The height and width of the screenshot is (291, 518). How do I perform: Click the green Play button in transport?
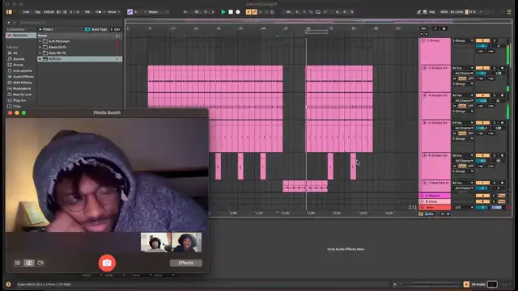(223, 12)
